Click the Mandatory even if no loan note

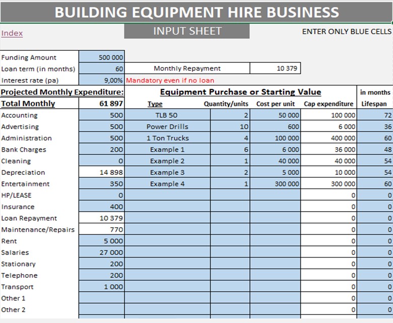pos(170,80)
